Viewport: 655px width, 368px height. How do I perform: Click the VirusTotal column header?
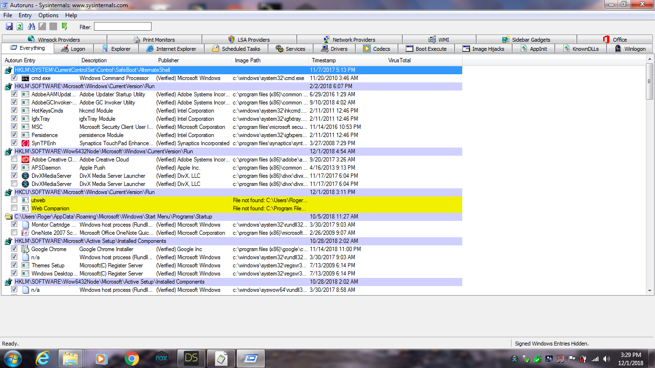(424, 60)
